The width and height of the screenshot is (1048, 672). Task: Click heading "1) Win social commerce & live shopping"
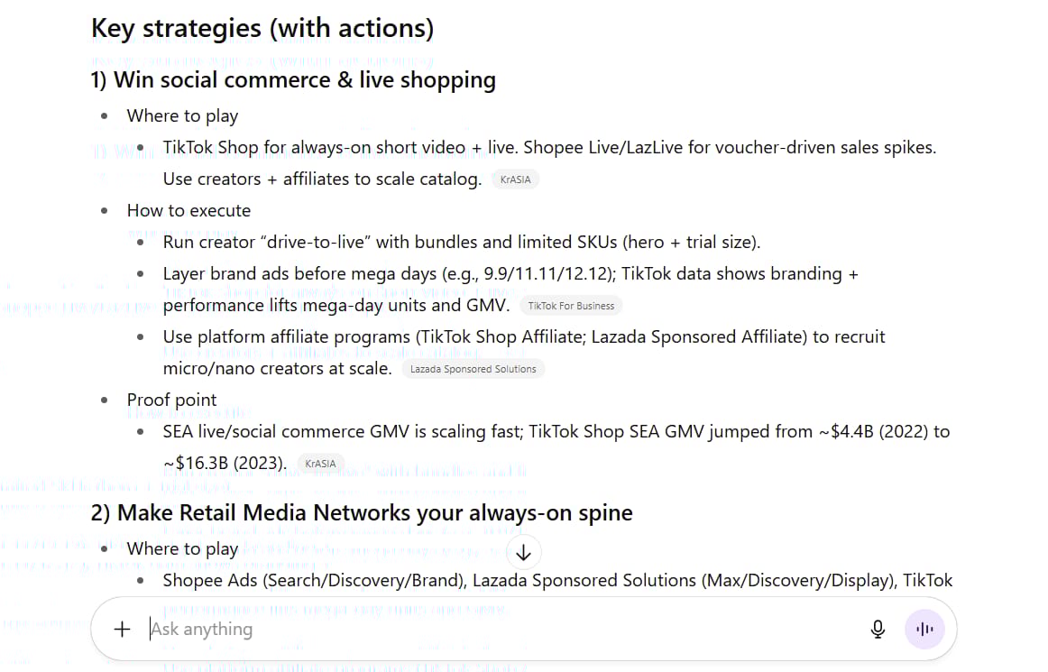[293, 80]
